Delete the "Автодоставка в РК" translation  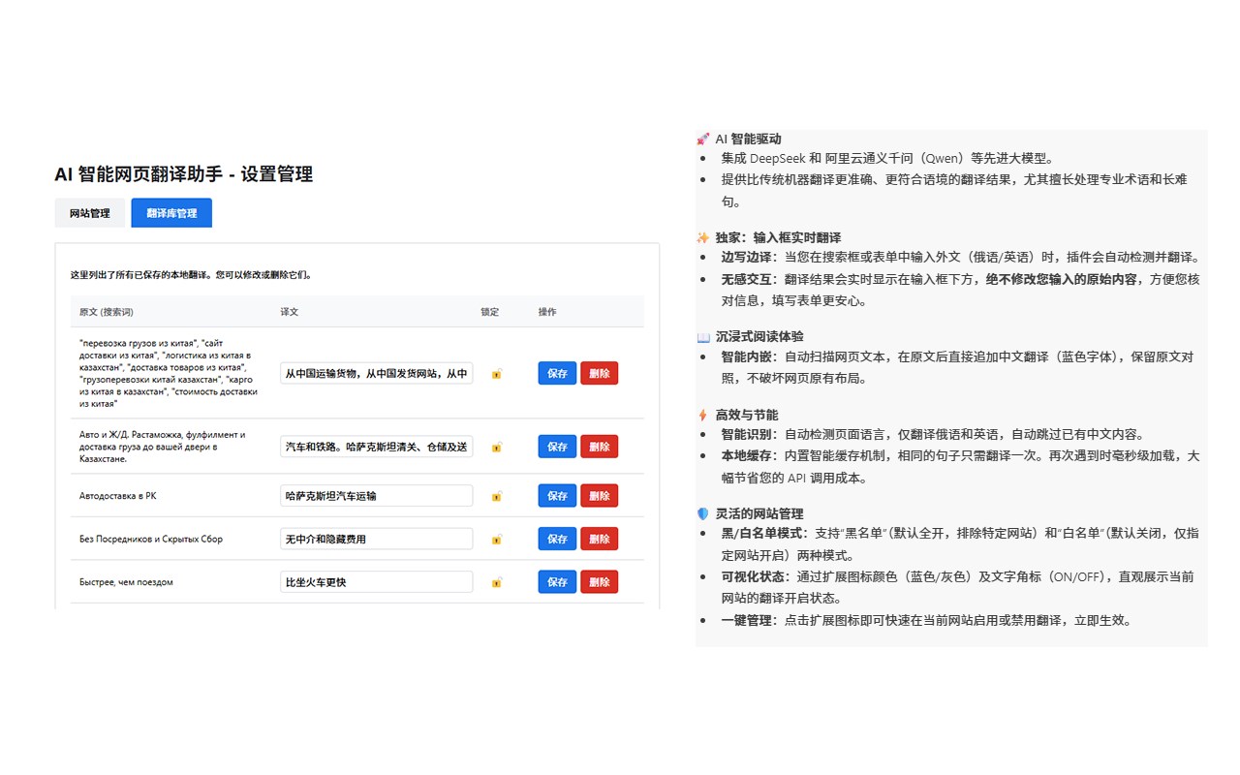coord(599,495)
